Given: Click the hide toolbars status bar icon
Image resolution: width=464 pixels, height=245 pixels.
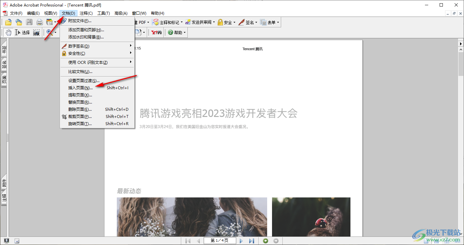Looking at the screenshot, I should click(x=17, y=241).
